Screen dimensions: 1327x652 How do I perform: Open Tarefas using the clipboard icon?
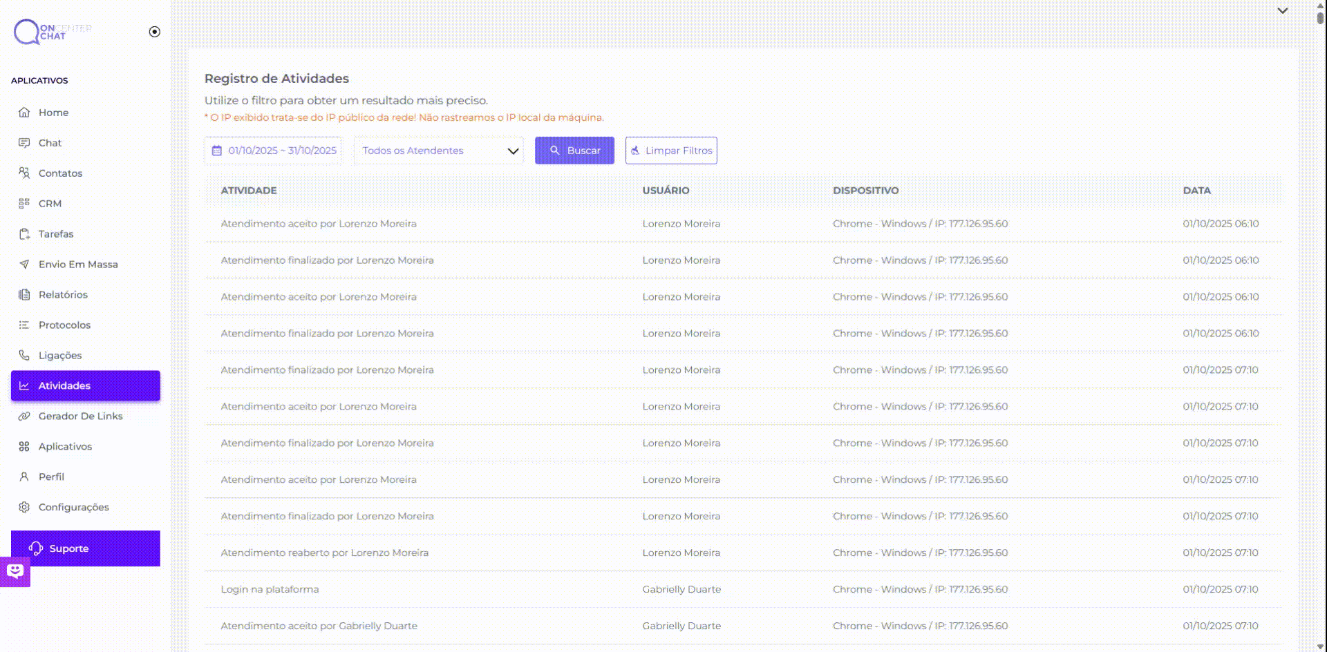pos(24,234)
